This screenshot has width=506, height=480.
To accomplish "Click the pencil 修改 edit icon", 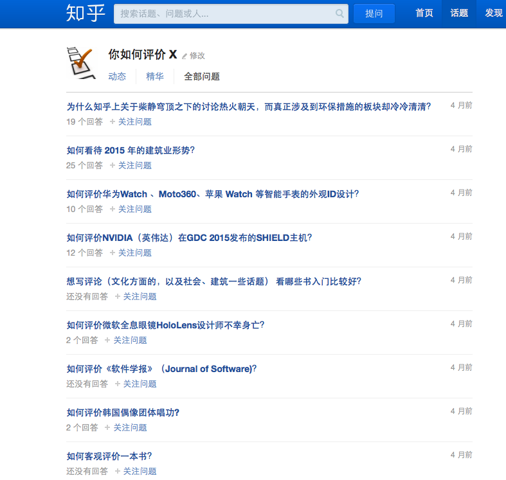I will [x=194, y=56].
